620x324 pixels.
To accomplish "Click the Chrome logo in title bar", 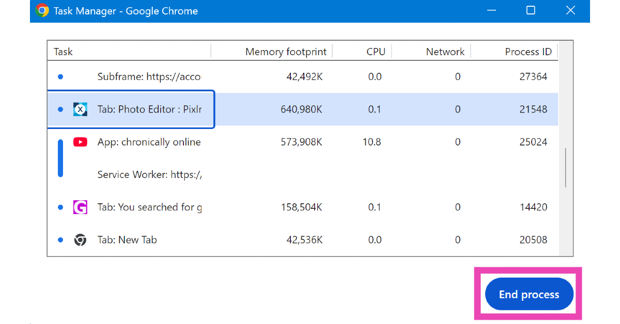I will pos(42,11).
